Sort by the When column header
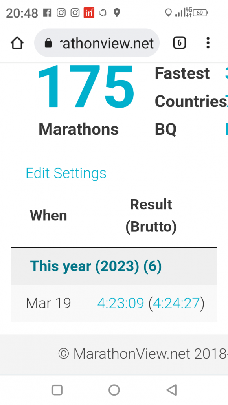Viewport: 228px width, 405px height. (48, 215)
